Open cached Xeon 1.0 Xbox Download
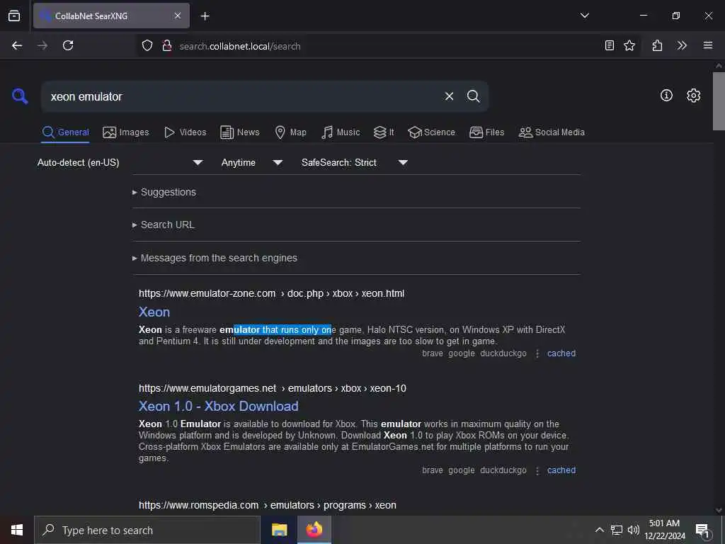The height and width of the screenshot is (544, 725). click(561, 470)
